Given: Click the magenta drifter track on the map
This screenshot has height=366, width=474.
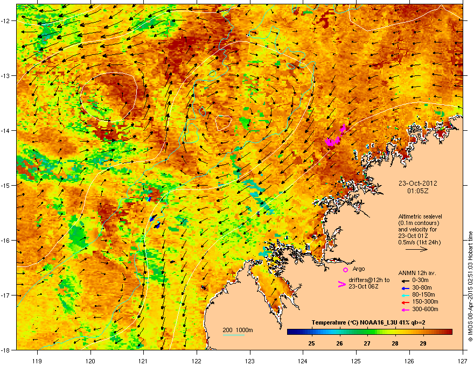Looking at the screenshot, I should point(335,136).
